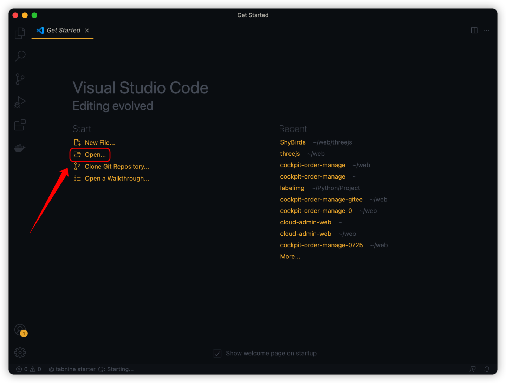Click the ~/web/threejs path text
This screenshot has height=383, width=506.
tap(332, 142)
